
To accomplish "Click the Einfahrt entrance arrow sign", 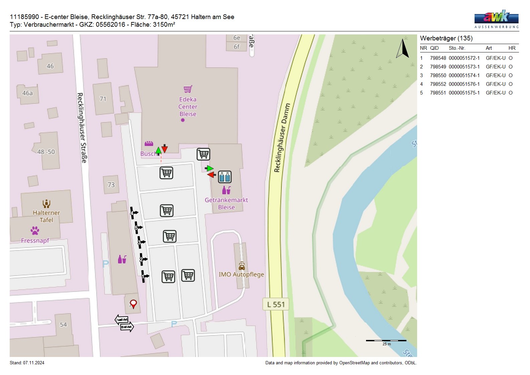I will [x=127, y=327].
